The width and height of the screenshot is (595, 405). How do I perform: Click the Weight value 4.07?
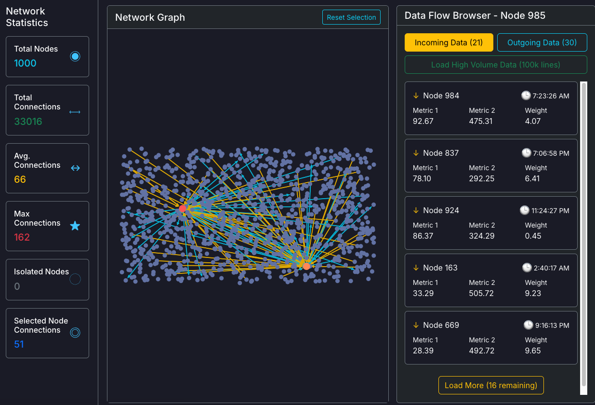(x=533, y=121)
